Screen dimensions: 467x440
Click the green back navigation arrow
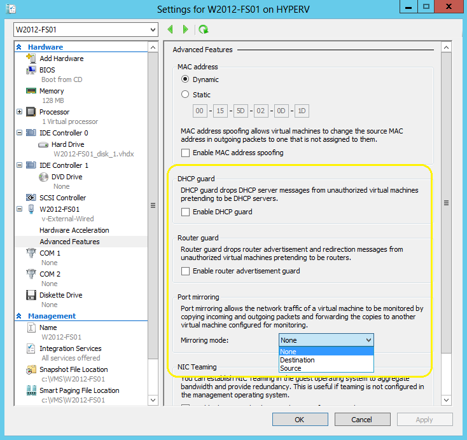pos(171,29)
